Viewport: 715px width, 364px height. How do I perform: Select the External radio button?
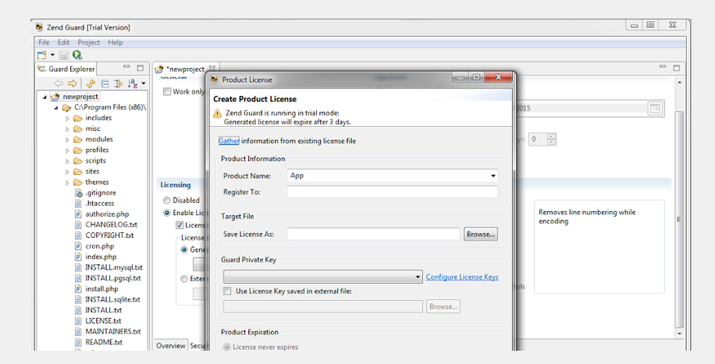point(184,279)
